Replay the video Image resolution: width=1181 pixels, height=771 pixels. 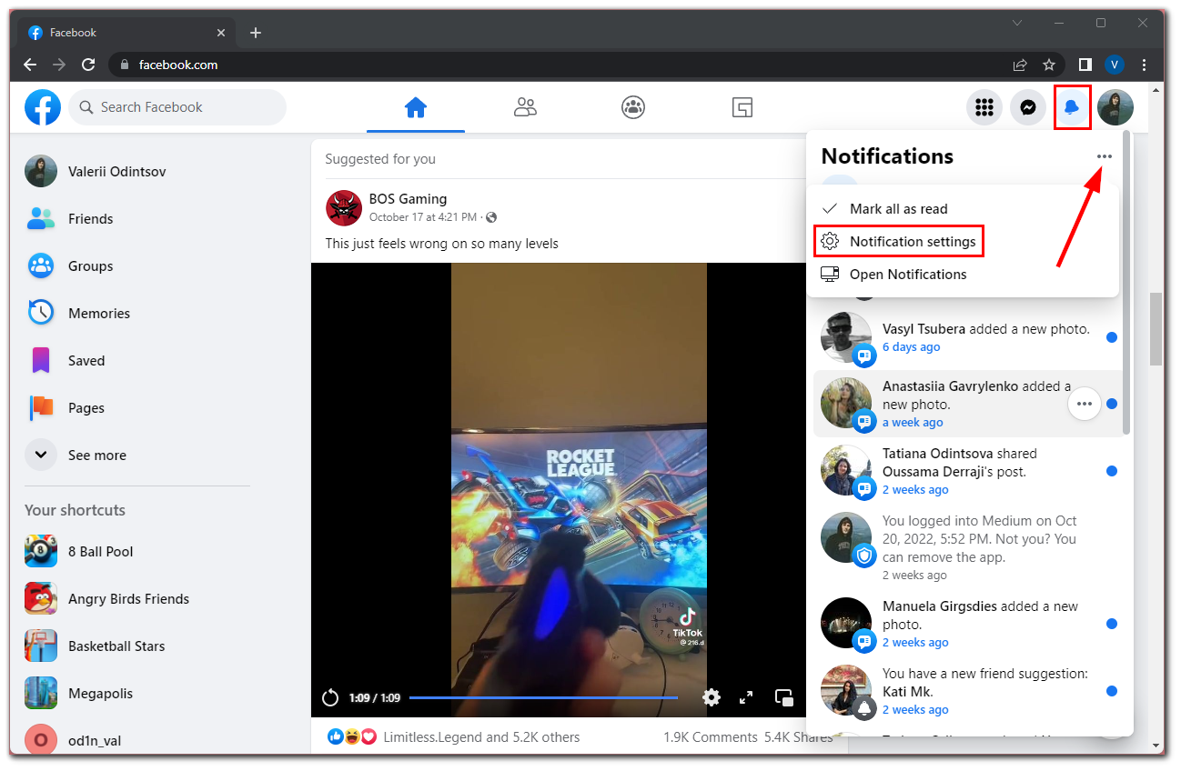pyautogui.click(x=330, y=698)
